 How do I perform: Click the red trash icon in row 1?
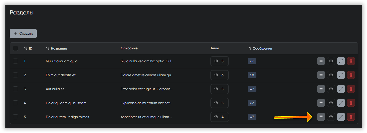[x=351, y=61]
